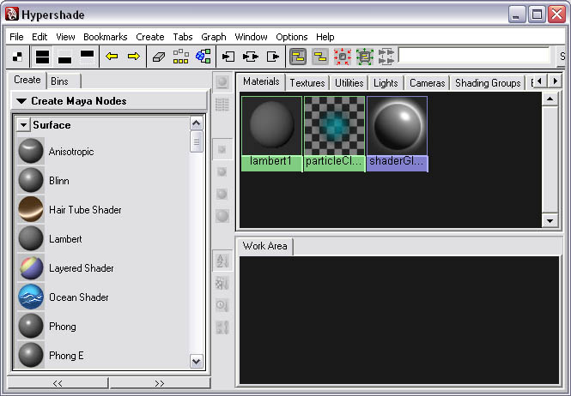Open the Shading Groups tab

488,83
